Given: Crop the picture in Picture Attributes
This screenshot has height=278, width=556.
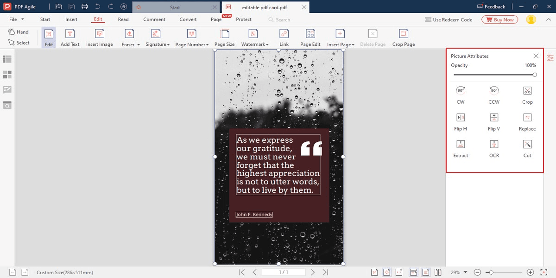Looking at the screenshot, I should 527,95.
